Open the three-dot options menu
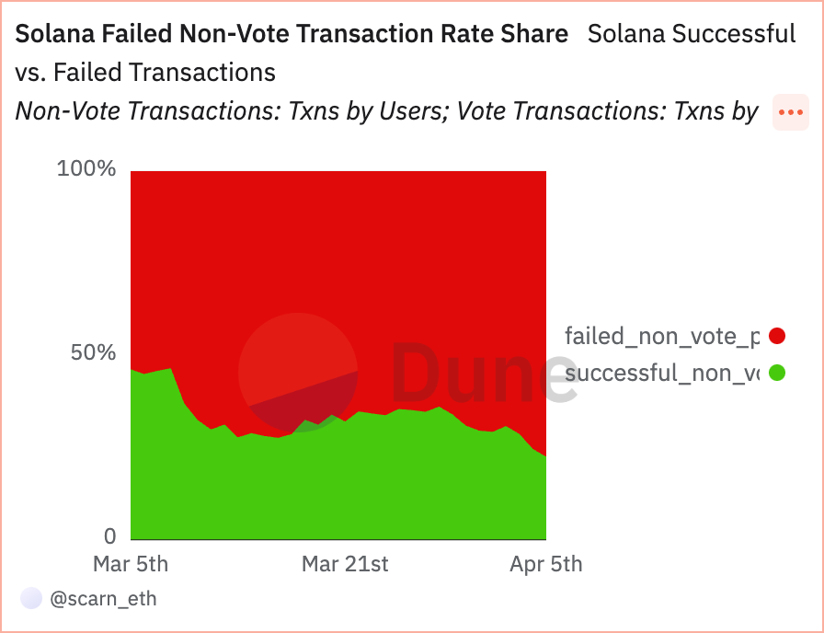Screen dimensions: 824x633 click(790, 112)
